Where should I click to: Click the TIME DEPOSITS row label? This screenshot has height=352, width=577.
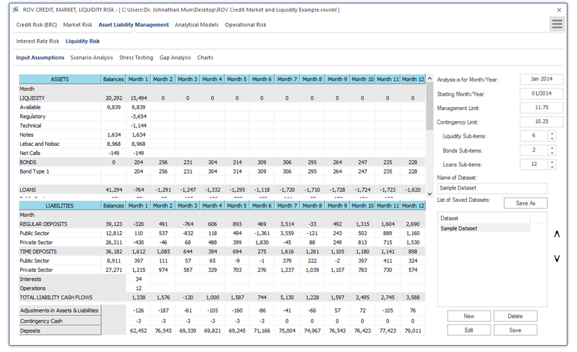tap(38, 252)
